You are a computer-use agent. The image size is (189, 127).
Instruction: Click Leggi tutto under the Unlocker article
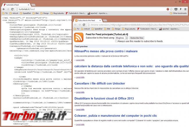pyautogui.click(x=80, y=92)
